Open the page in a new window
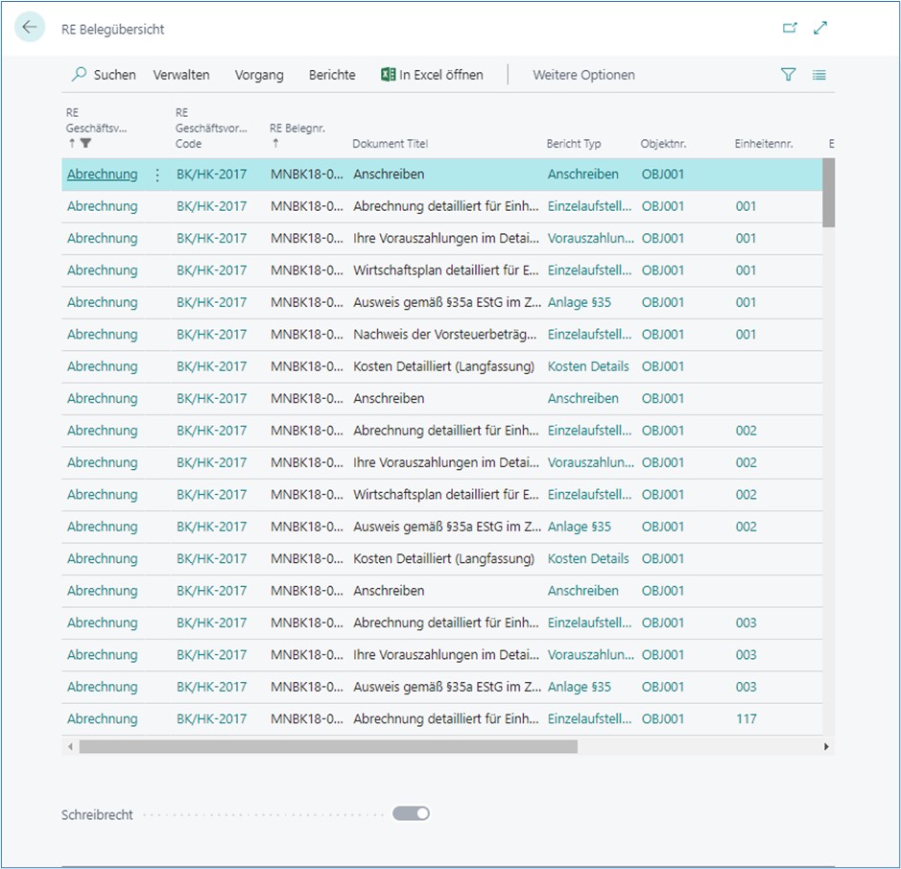 tap(790, 29)
